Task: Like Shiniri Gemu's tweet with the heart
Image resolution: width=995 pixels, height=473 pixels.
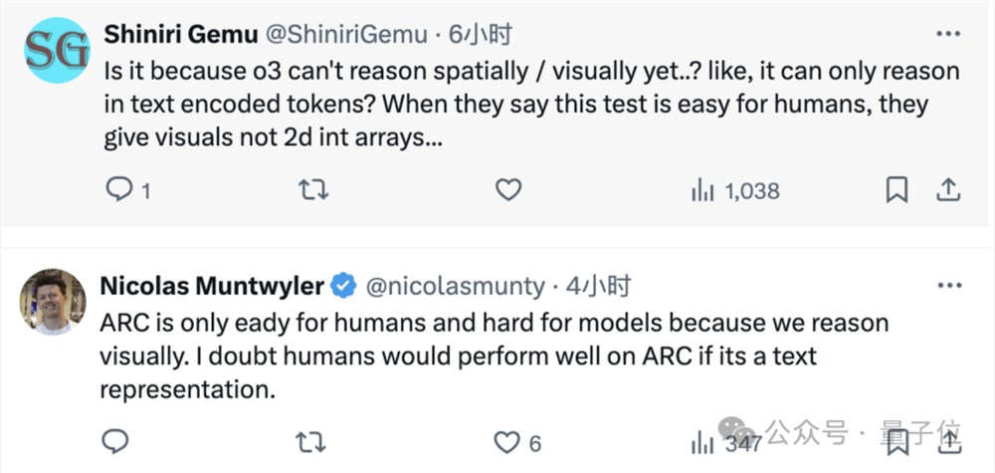Action: pos(508,190)
